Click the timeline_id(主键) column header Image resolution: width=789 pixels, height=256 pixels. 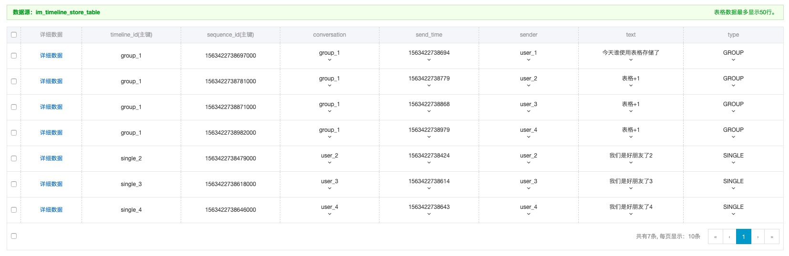click(131, 35)
